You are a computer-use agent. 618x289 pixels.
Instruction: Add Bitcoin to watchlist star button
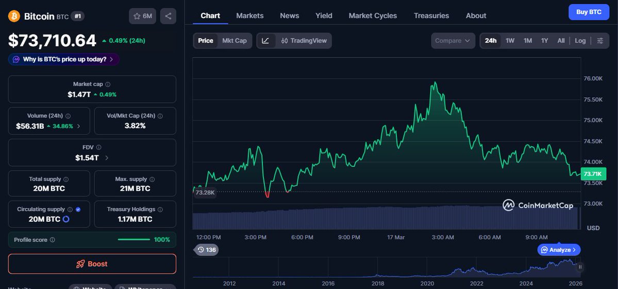pos(143,16)
